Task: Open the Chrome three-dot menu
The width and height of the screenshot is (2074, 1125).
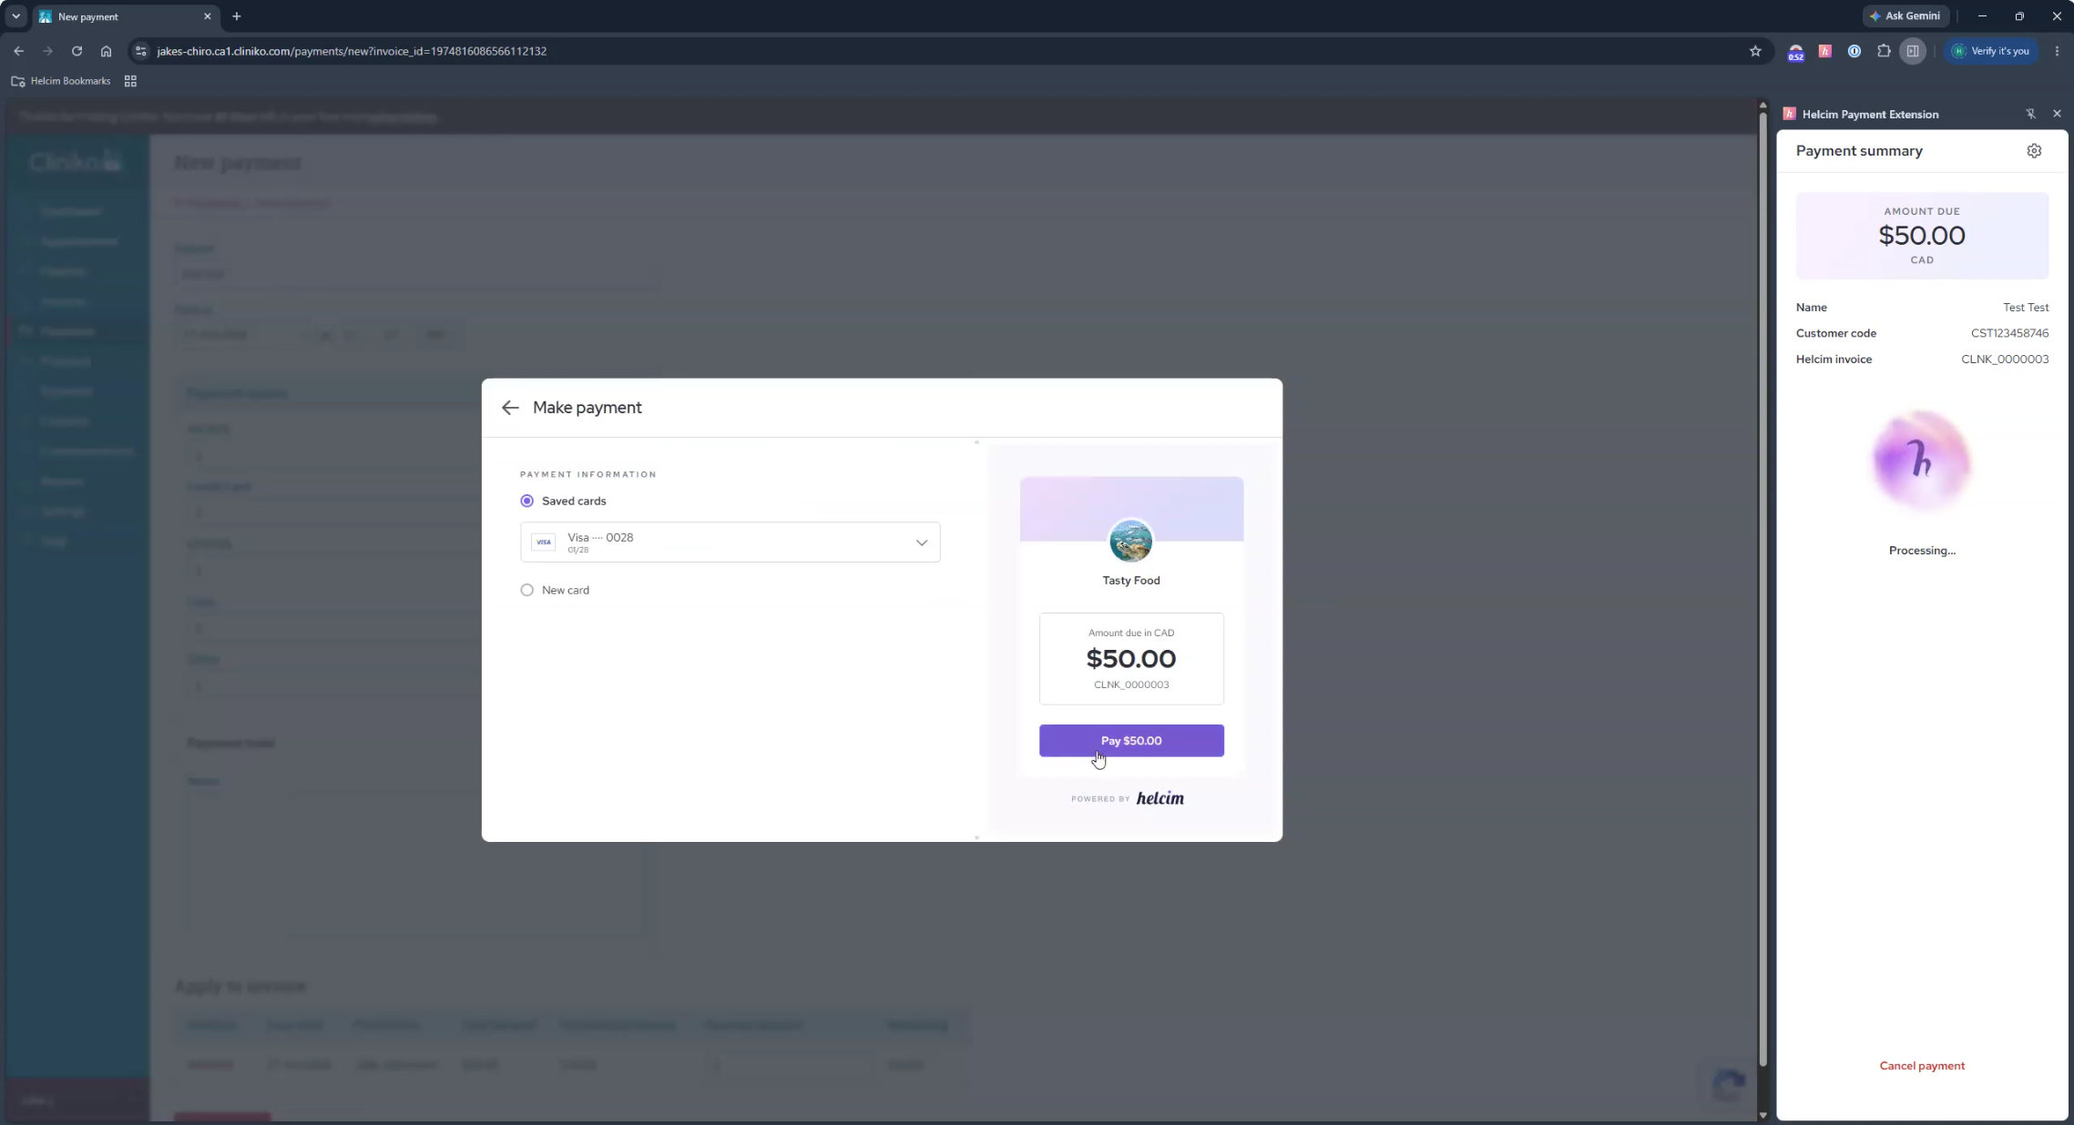Action: click(x=2057, y=51)
